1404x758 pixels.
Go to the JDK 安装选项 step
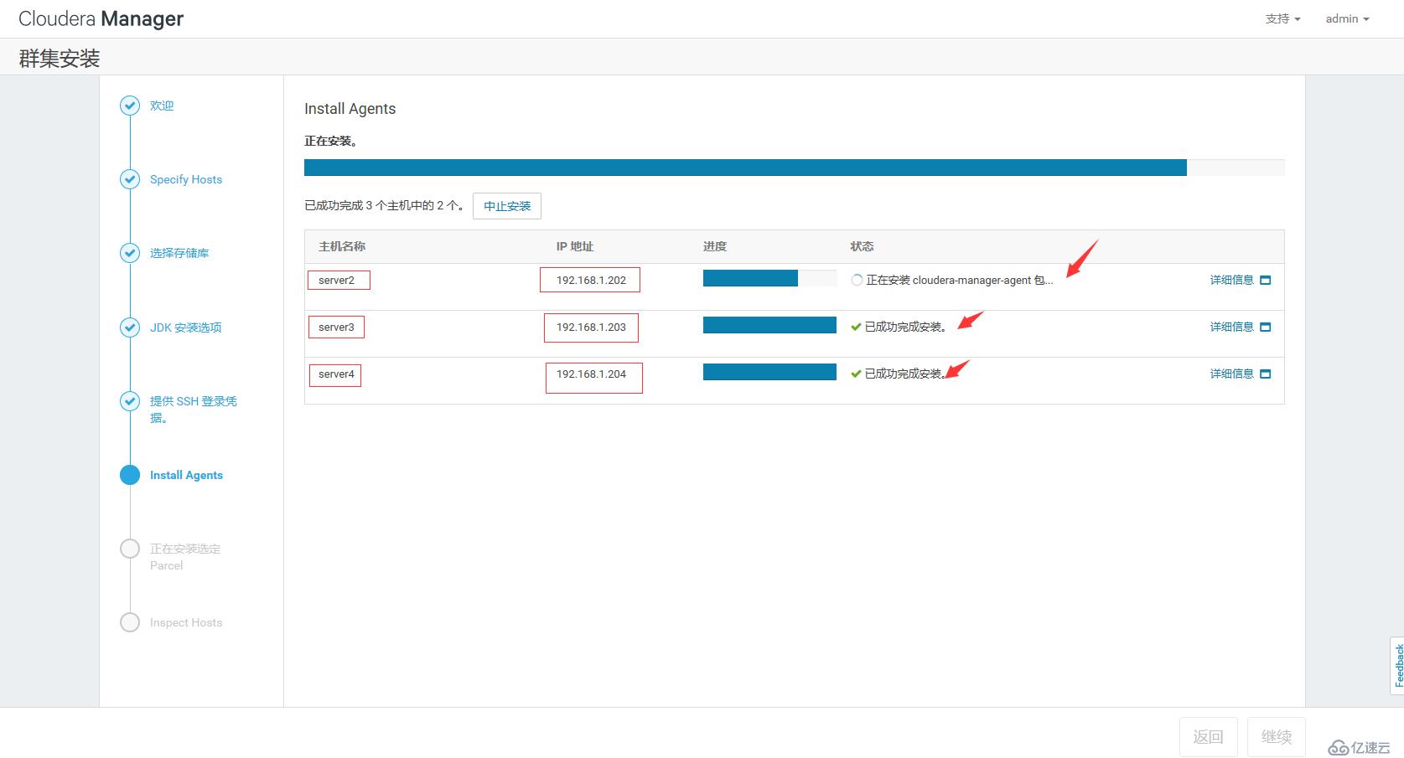tap(186, 327)
